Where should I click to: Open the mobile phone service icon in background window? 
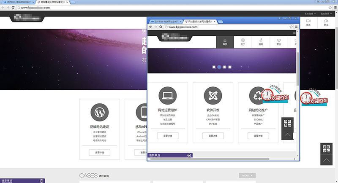click(142, 112)
